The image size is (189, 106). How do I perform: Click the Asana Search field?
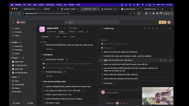coord(92,22)
